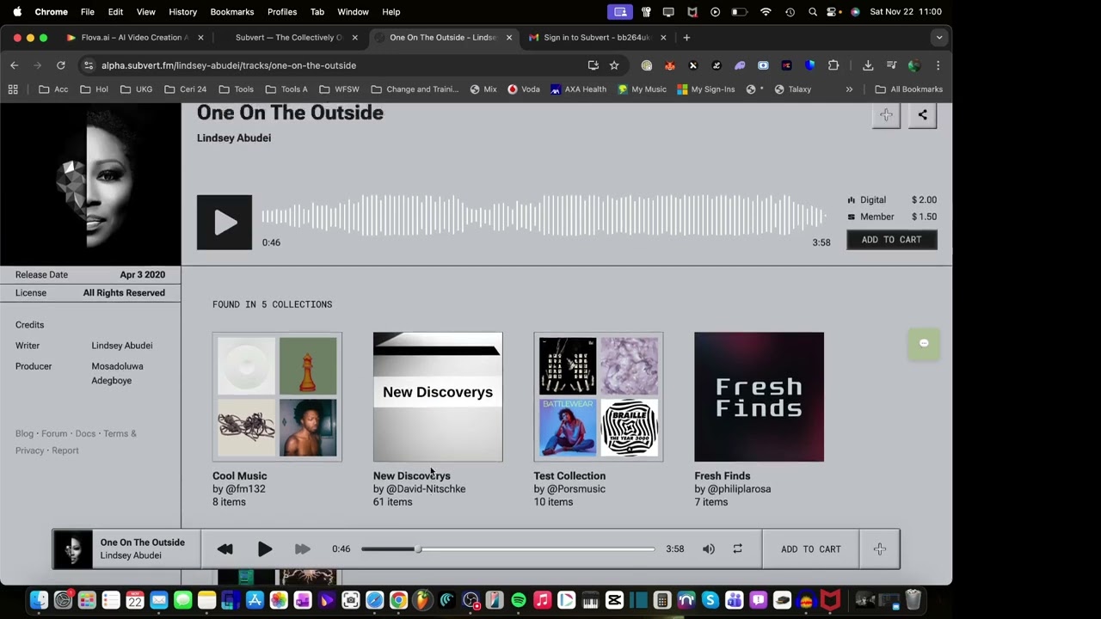Open install app icon in address bar
Viewport: 1101px width, 619px height.
593,65
